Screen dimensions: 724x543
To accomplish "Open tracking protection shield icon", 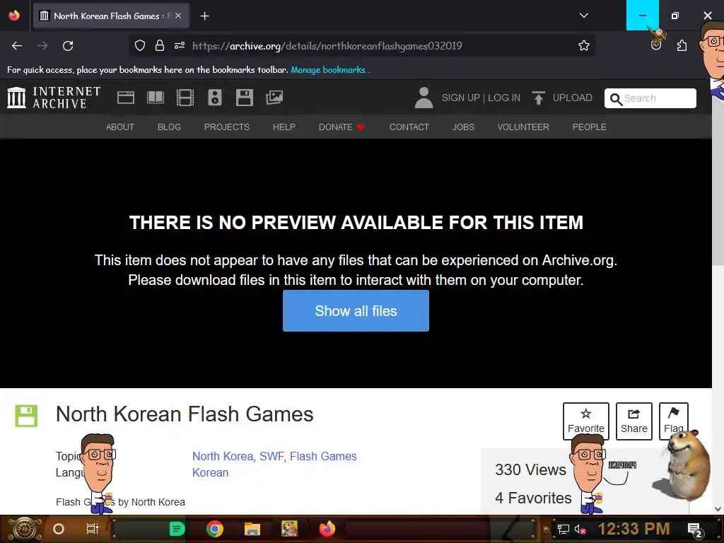I will coord(139,45).
